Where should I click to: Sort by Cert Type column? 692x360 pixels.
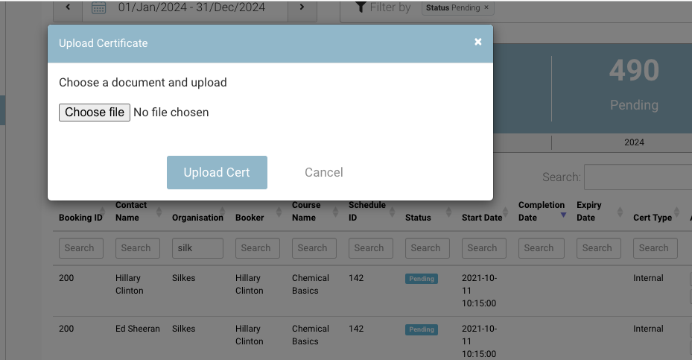(653, 218)
